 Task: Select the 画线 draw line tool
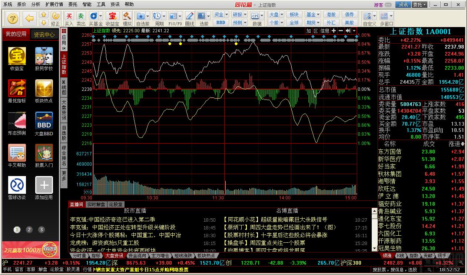pos(189,18)
